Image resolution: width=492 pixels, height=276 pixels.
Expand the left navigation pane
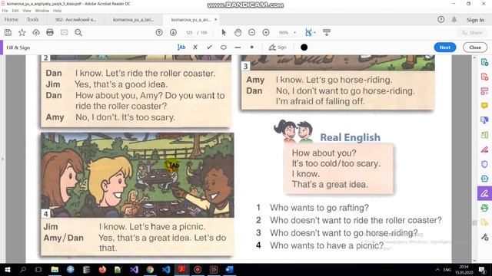click(x=2, y=159)
